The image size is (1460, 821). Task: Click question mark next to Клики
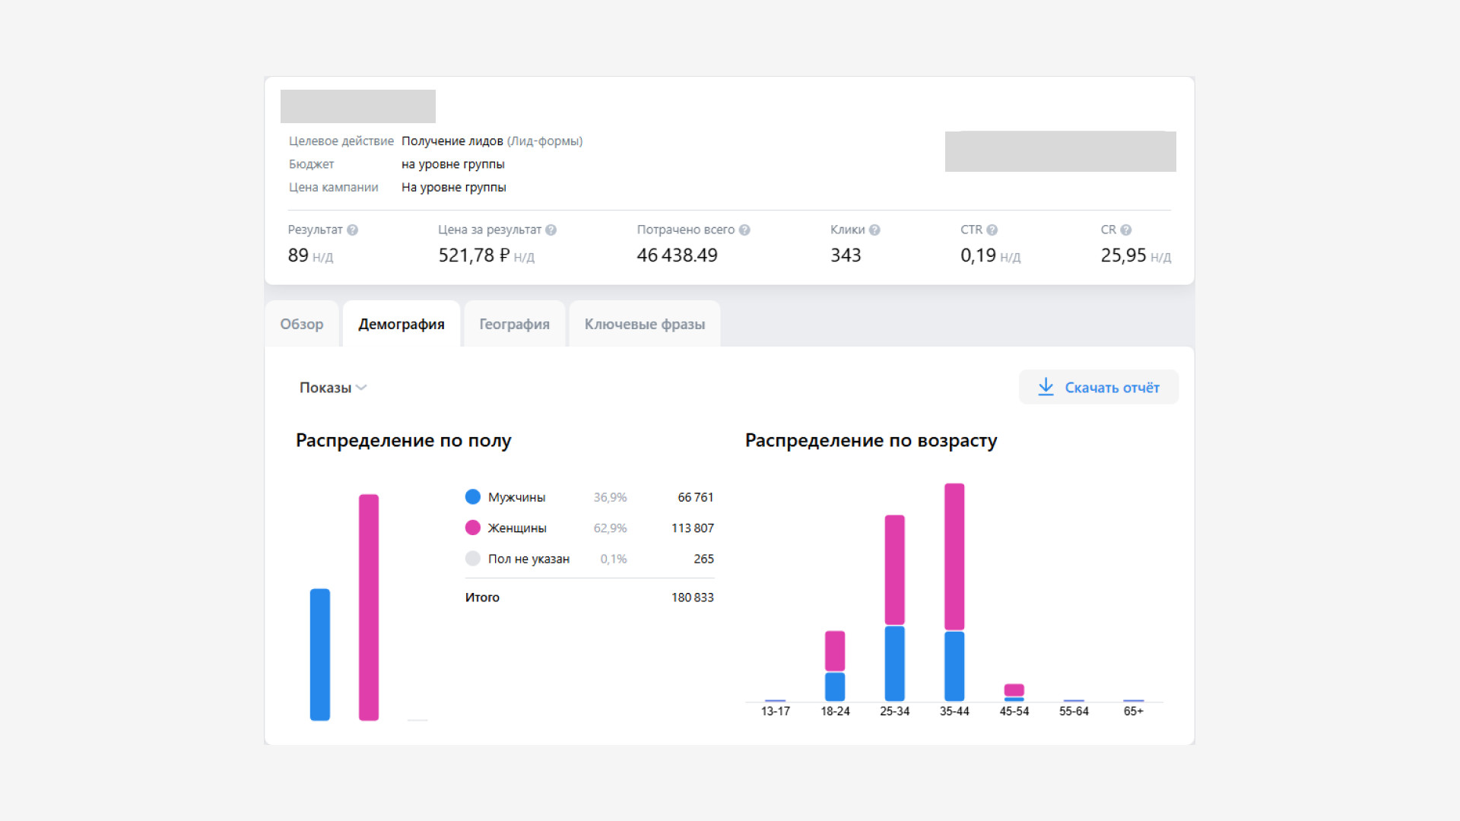click(874, 230)
